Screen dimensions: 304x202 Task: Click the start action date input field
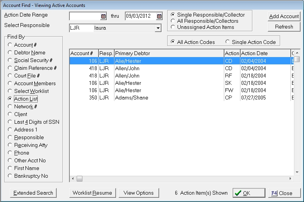pos(84,16)
